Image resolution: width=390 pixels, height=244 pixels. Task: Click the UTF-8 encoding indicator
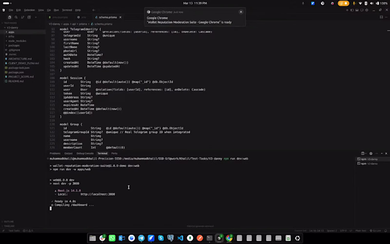point(343,230)
